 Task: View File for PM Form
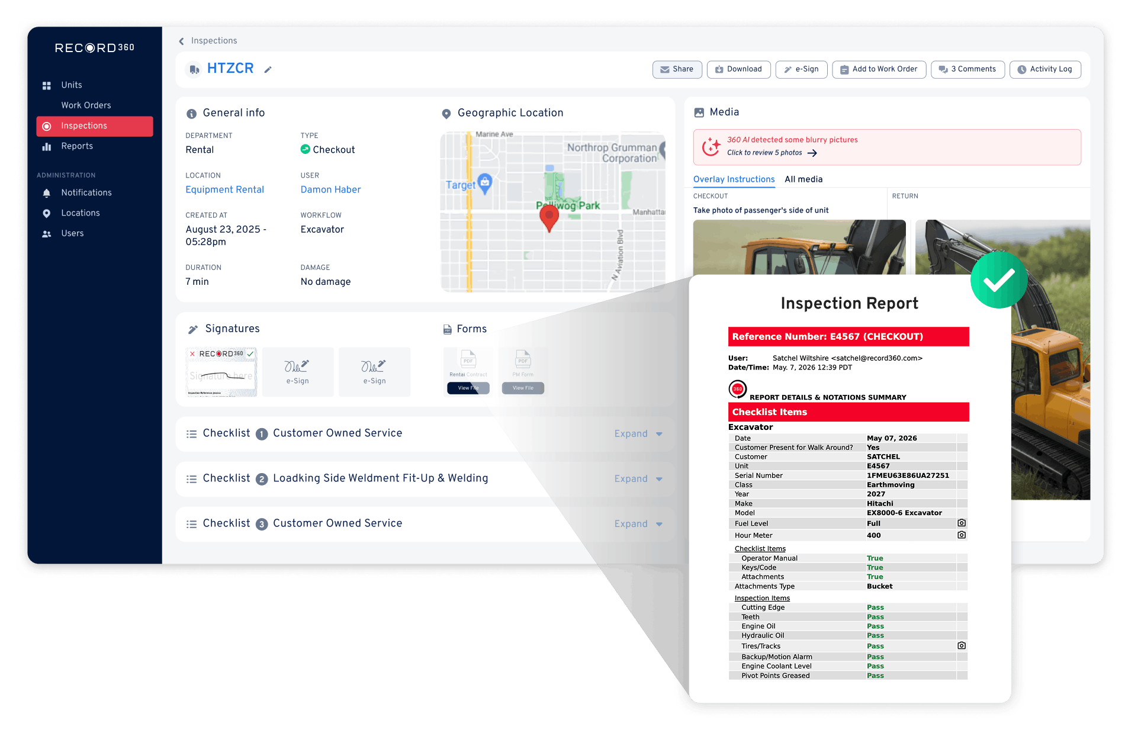click(523, 388)
